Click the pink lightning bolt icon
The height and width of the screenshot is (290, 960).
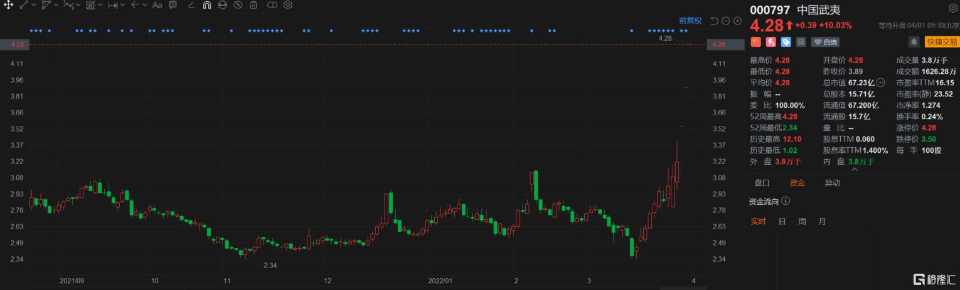point(771,42)
